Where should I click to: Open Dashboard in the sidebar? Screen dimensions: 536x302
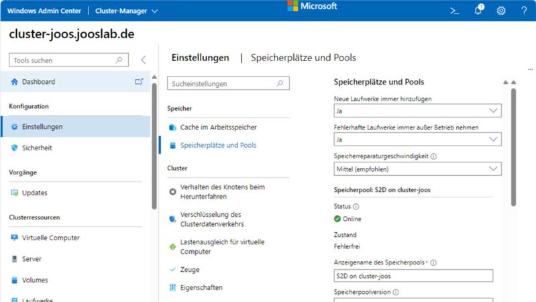coord(75,82)
